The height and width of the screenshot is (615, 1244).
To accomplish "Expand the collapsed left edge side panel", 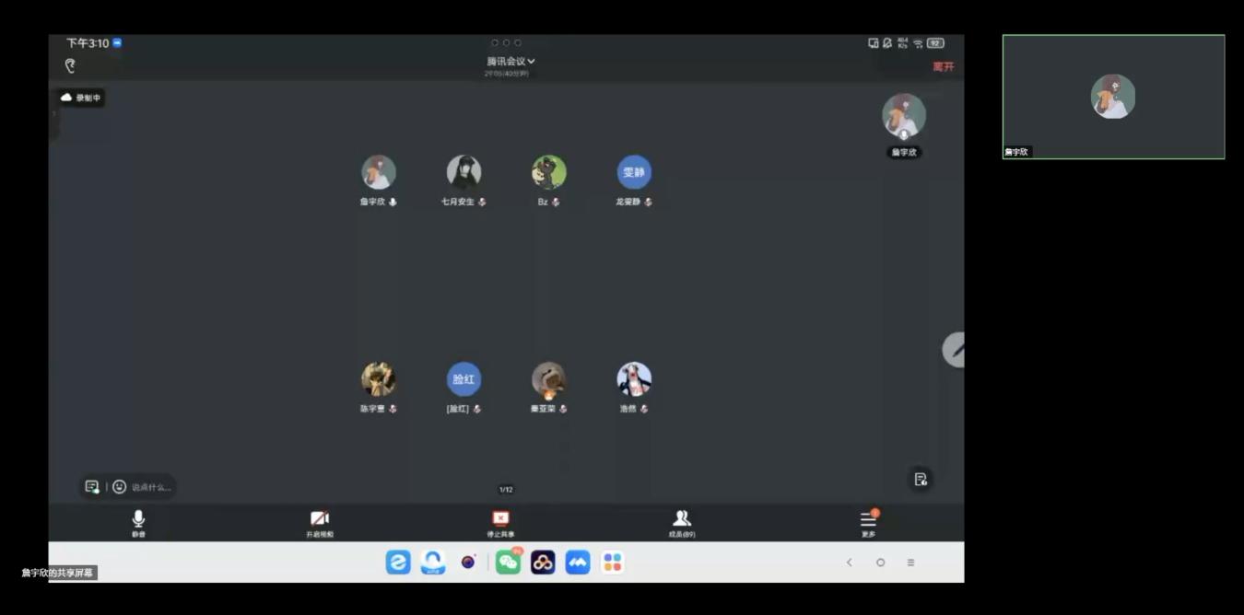I will pos(53,114).
